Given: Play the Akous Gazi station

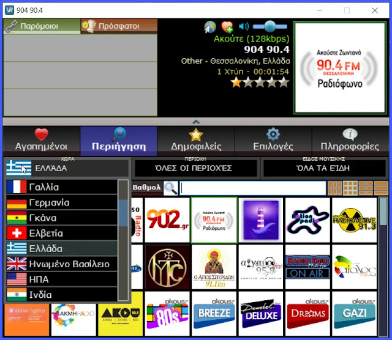Looking at the screenshot, I should pos(354,314).
